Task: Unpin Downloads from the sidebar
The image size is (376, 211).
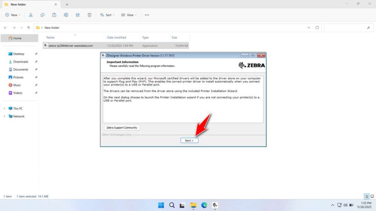Action: point(36,62)
